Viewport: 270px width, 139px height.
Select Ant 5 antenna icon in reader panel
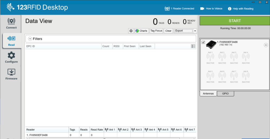point(210,77)
